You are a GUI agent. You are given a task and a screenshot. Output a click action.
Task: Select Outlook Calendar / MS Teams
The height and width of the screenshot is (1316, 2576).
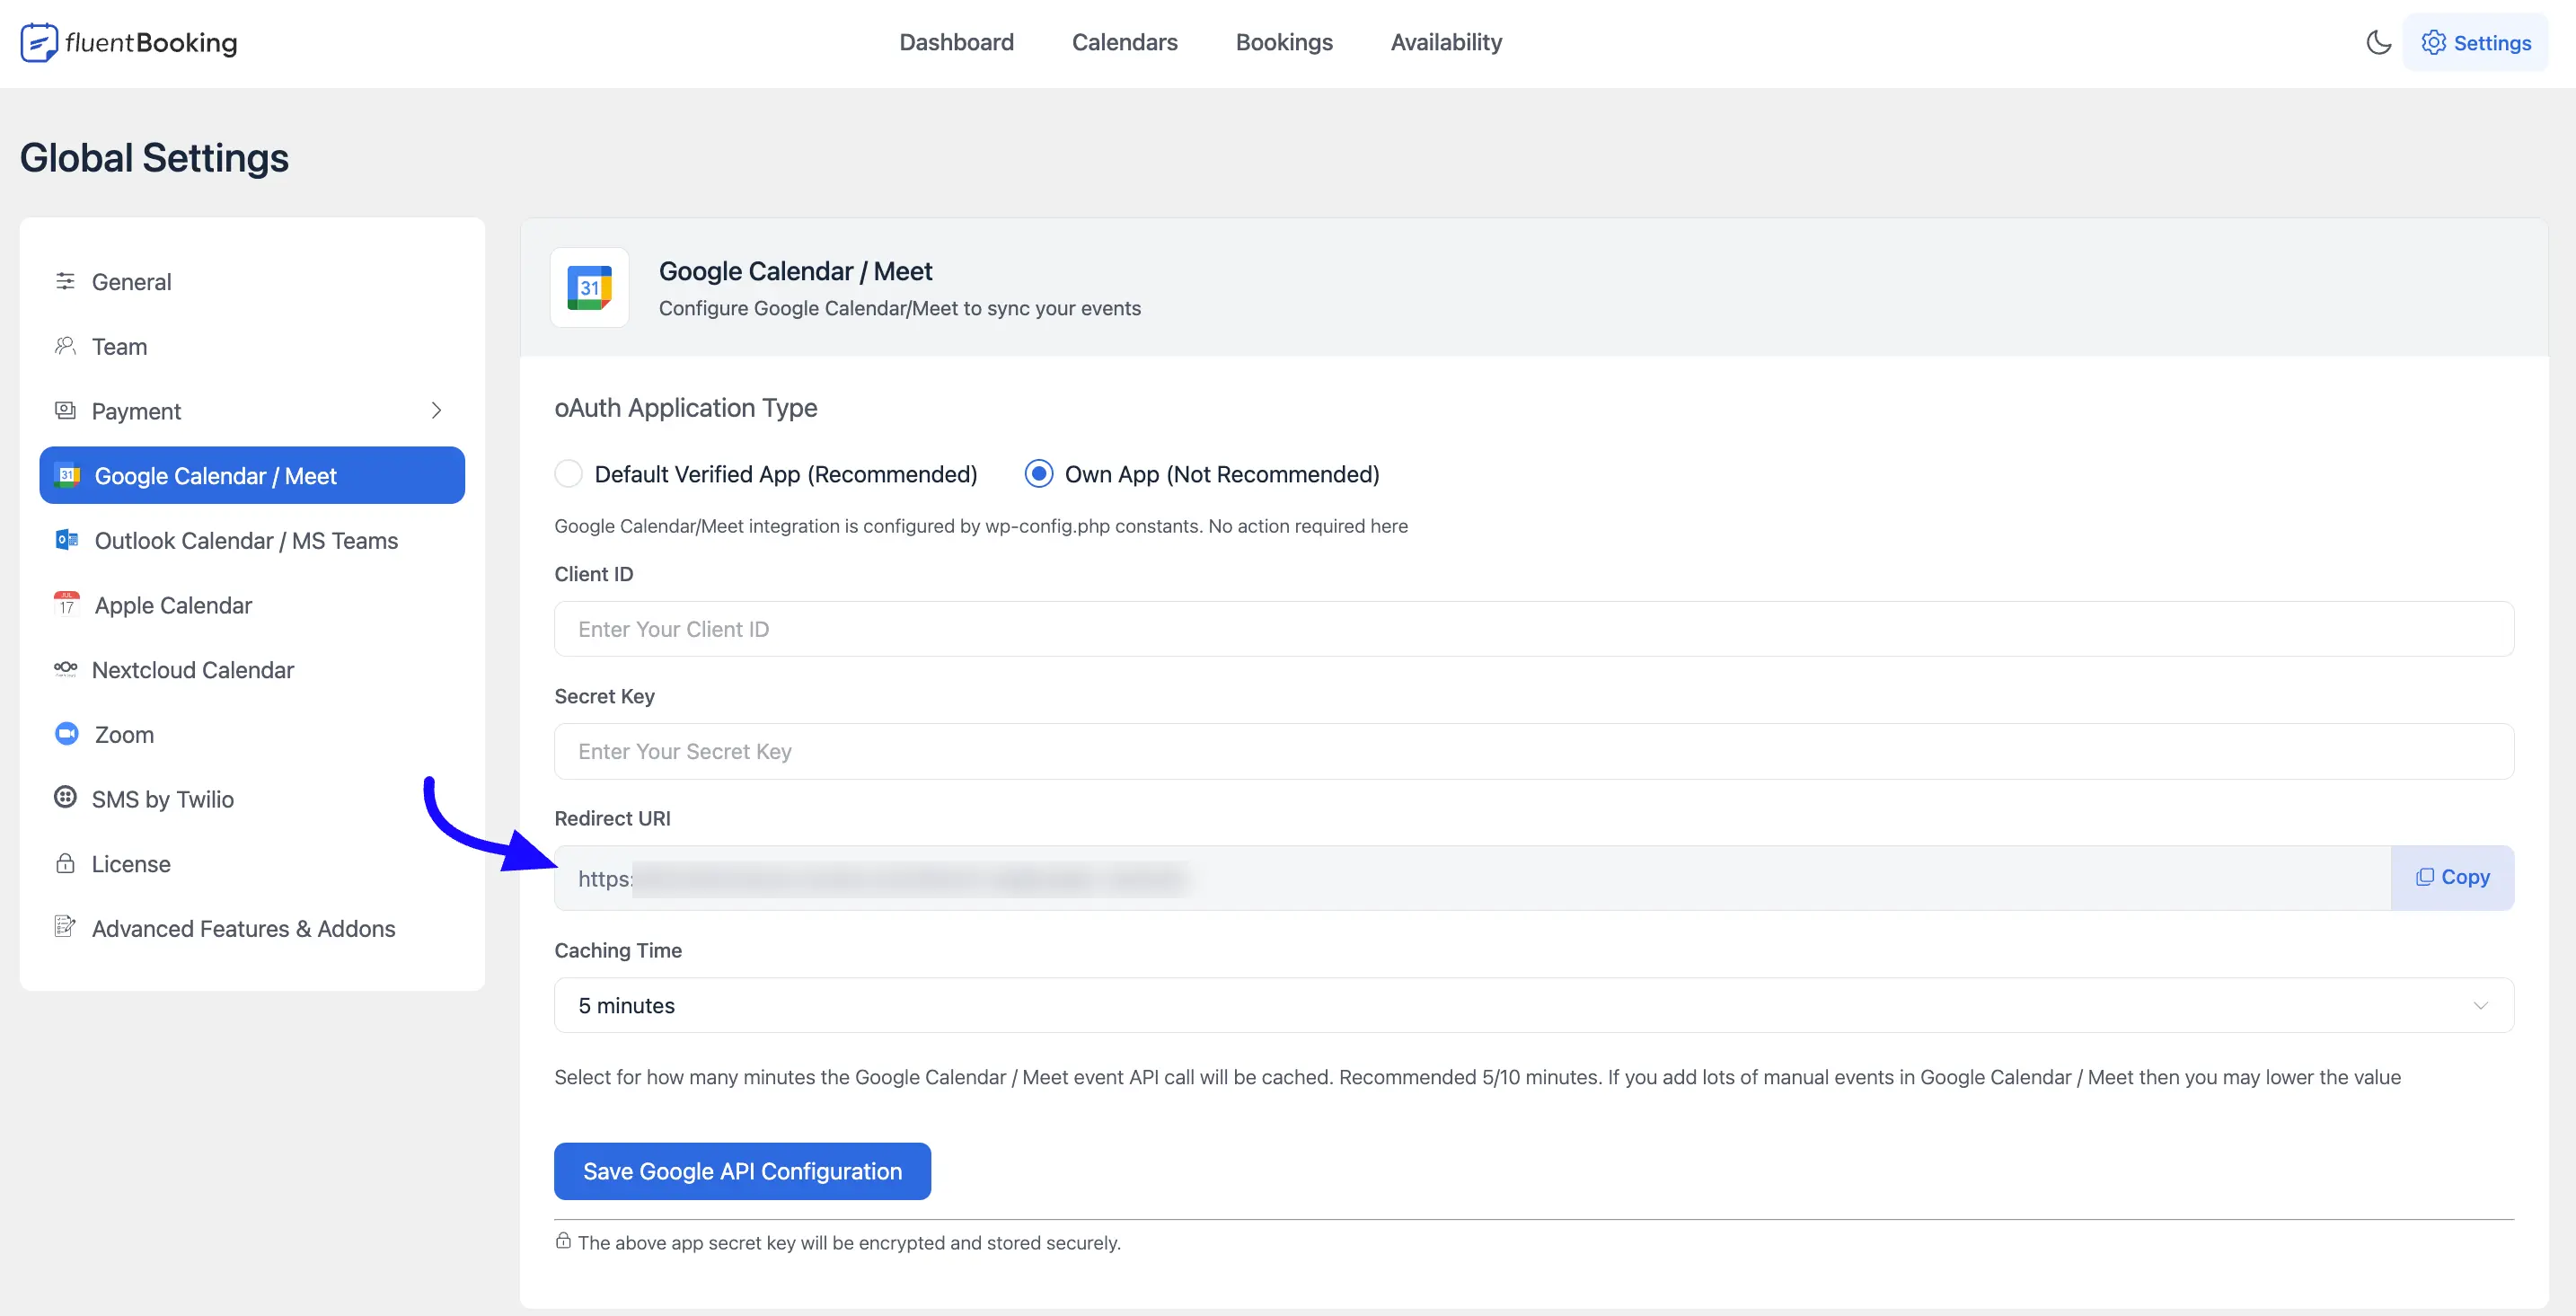pos(252,540)
